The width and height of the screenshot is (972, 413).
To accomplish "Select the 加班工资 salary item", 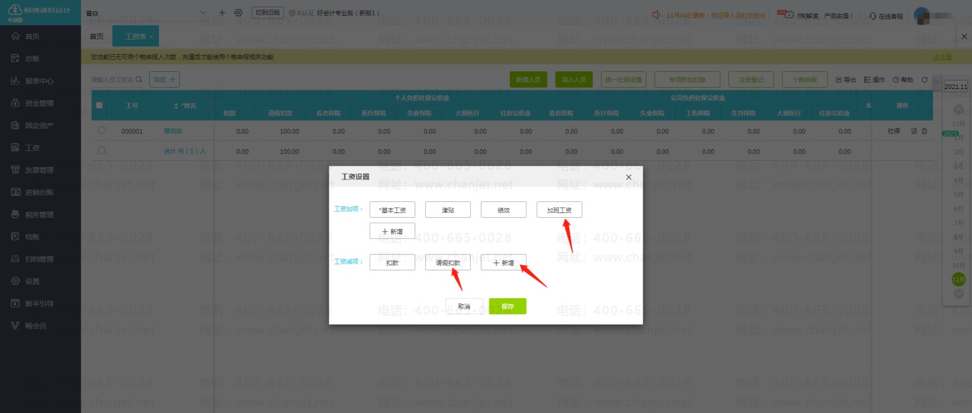I will [559, 210].
